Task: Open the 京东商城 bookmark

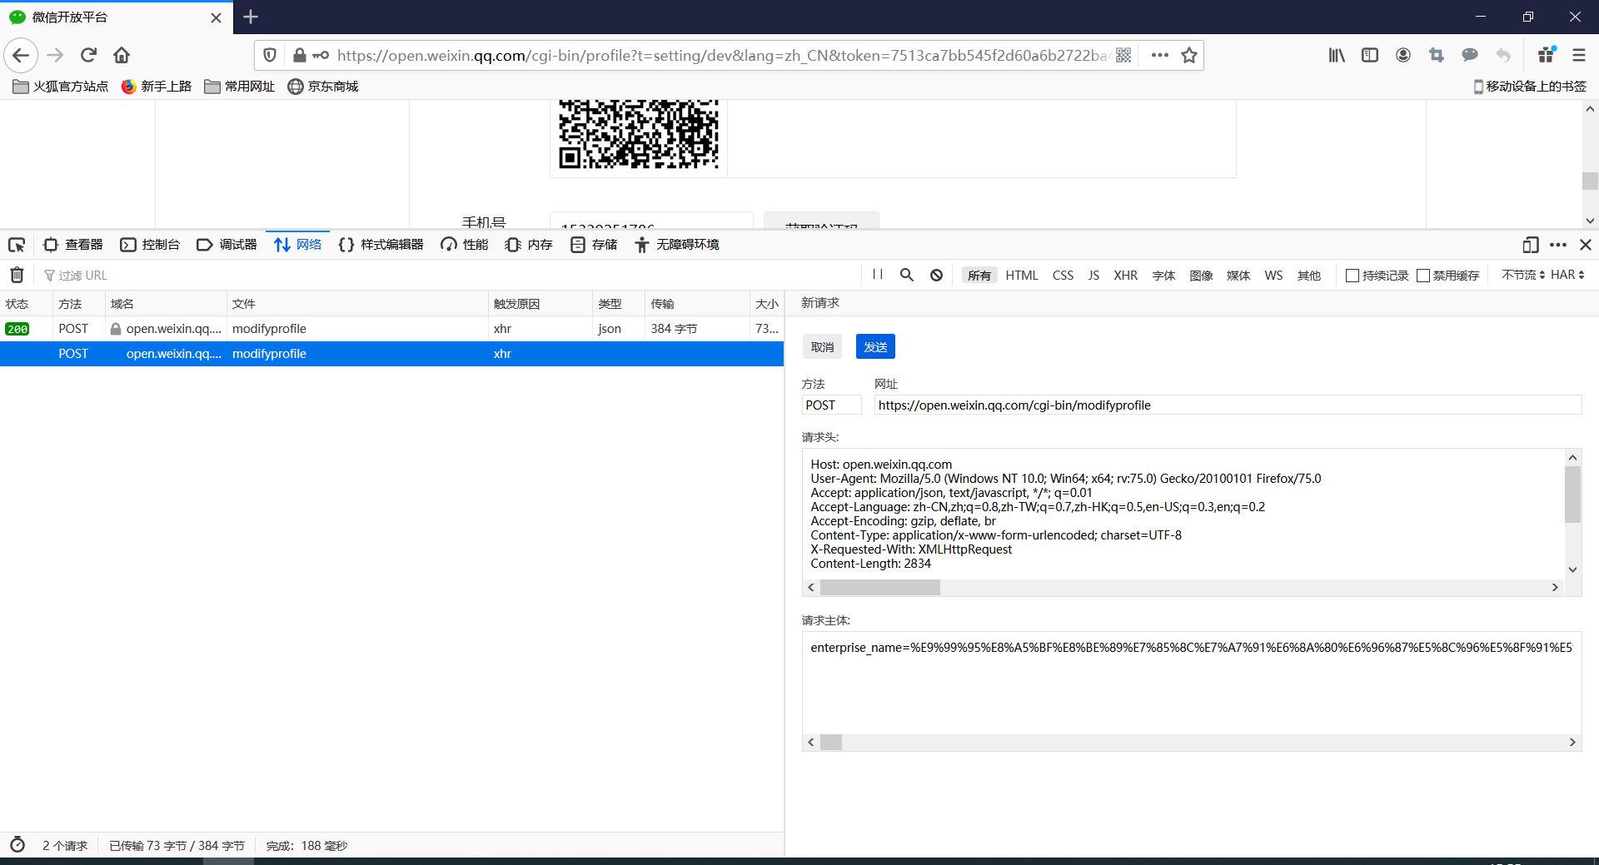Action: point(323,87)
